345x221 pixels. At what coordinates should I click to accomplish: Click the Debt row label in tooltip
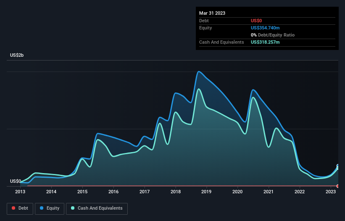coord(204,21)
